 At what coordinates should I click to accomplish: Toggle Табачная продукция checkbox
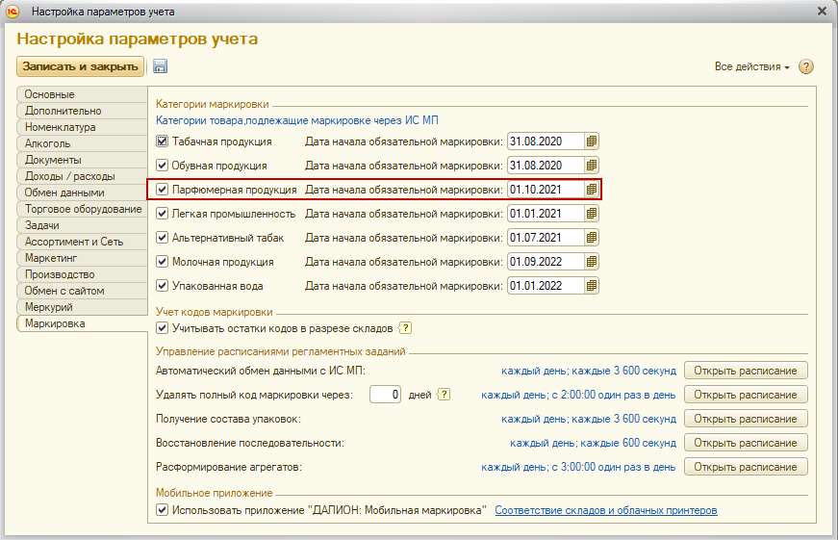pos(162,141)
